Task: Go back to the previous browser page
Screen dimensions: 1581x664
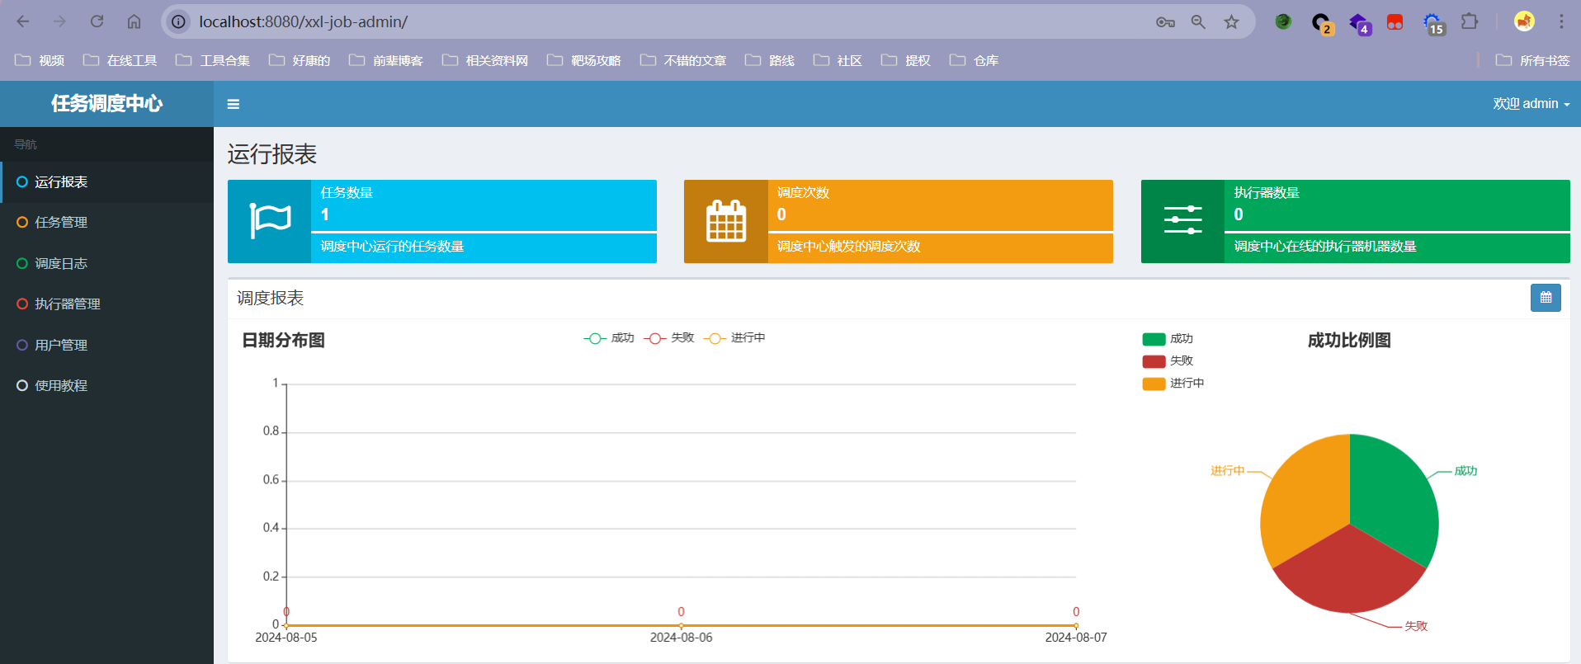Action: (x=23, y=21)
